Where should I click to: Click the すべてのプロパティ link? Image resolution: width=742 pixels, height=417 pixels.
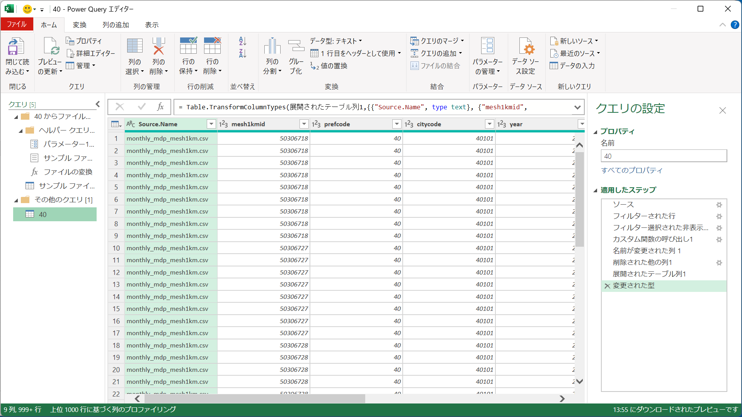[x=631, y=170]
